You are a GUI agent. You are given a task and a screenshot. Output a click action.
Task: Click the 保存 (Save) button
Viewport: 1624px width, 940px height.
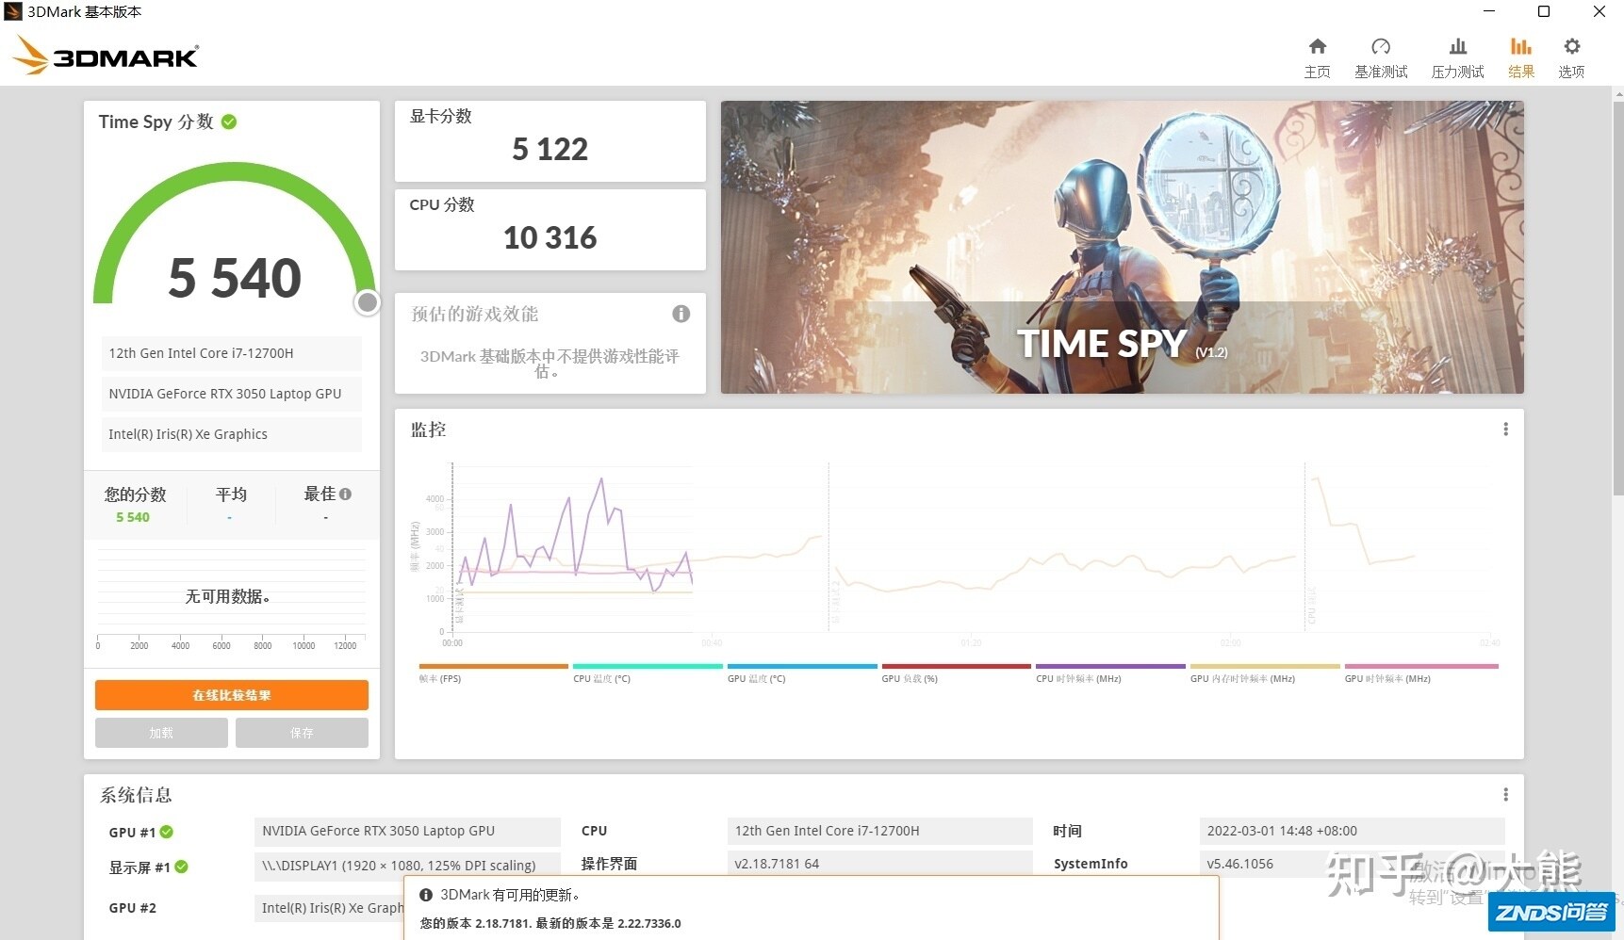(x=302, y=733)
